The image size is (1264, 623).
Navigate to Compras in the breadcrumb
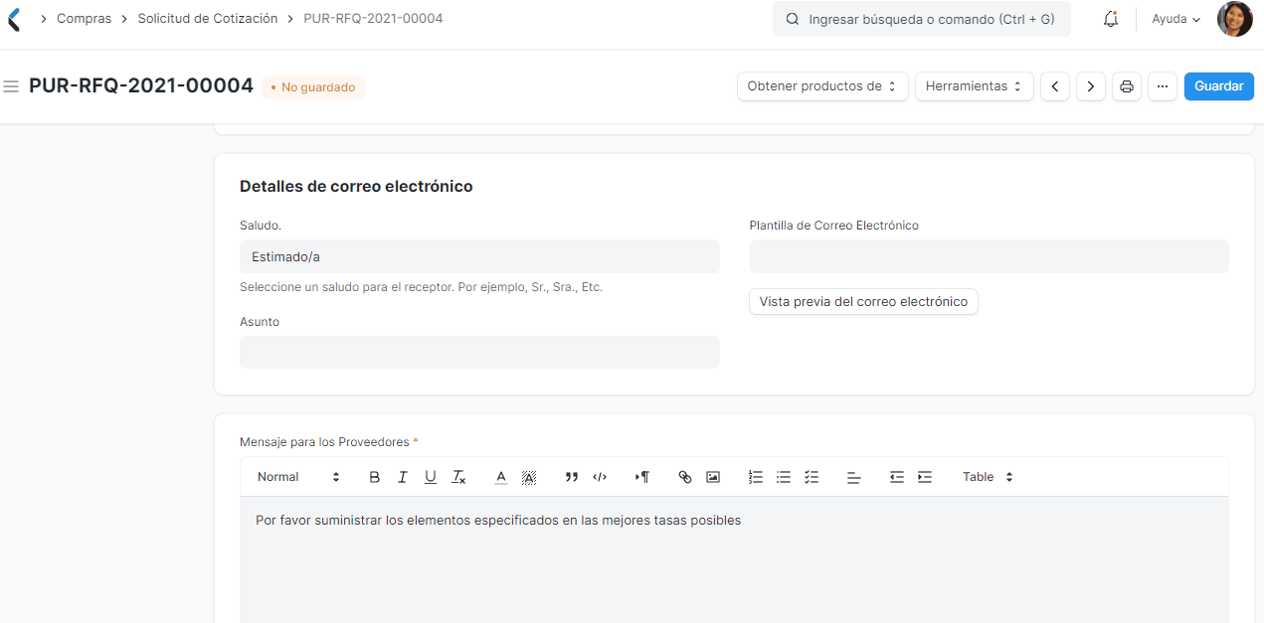click(85, 18)
